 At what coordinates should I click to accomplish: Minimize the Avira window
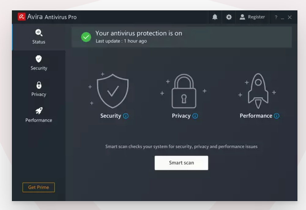(x=282, y=18)
